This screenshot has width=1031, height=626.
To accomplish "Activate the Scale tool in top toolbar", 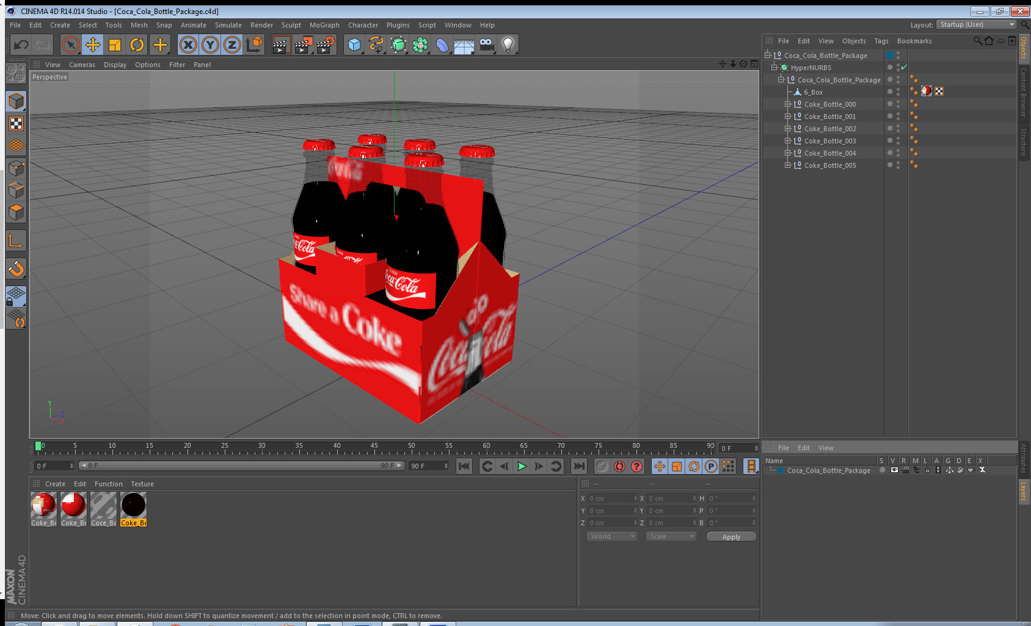I will 115,45.
